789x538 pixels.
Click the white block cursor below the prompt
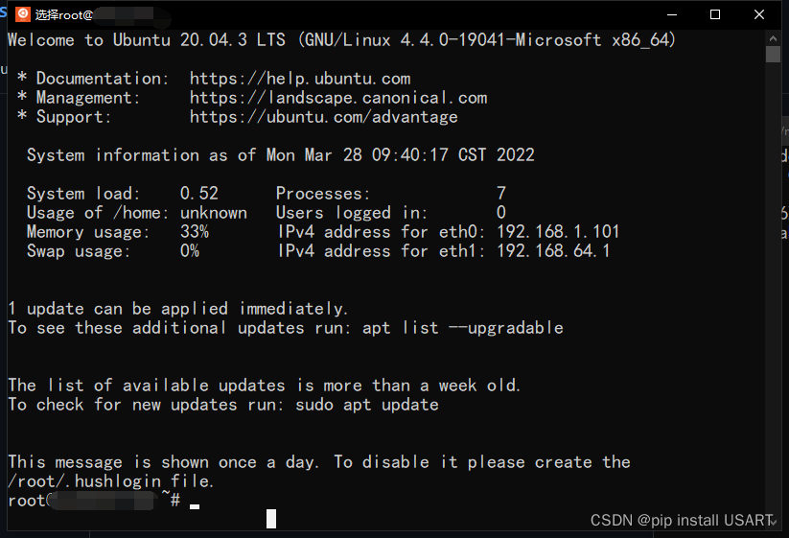point(271,519)
